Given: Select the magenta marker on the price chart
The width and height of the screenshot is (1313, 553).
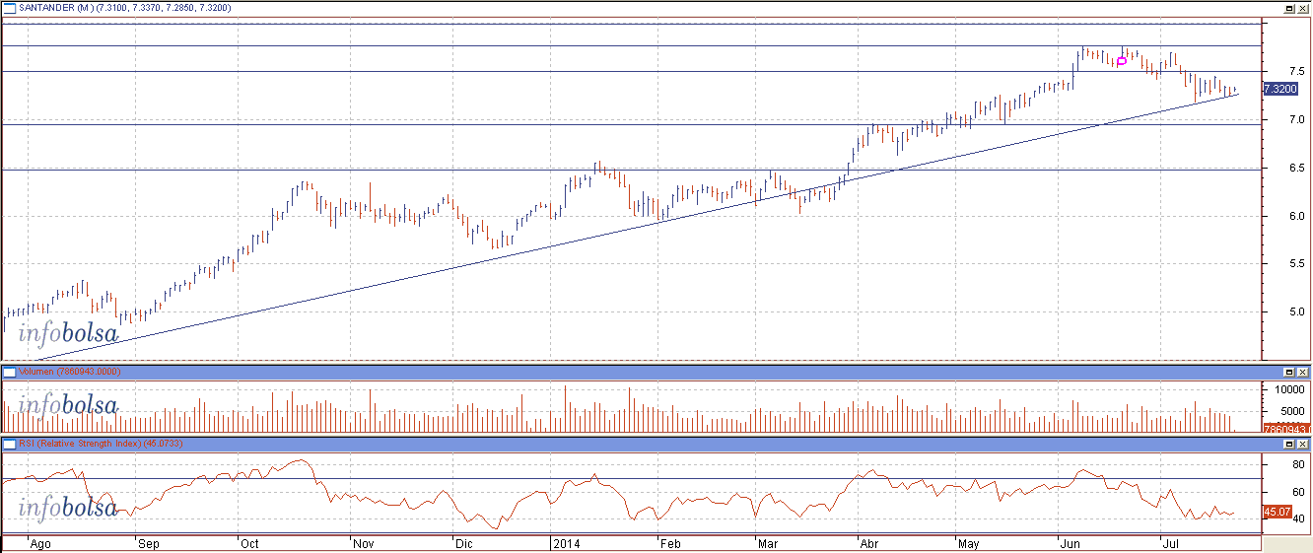Looking at the screenshot, I should point(1122,61).
